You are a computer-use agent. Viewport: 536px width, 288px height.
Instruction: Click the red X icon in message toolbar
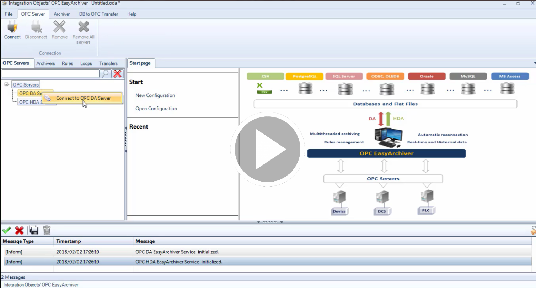19,230
